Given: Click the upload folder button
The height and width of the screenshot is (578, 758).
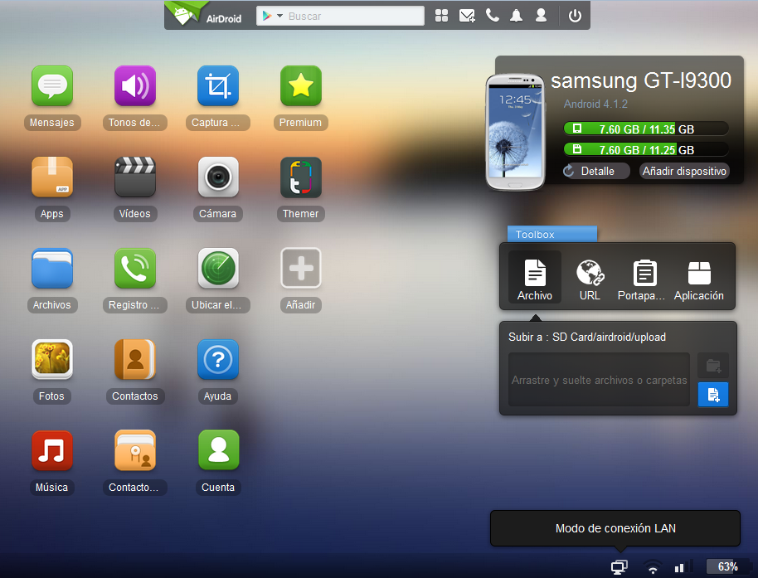Looking at the screenshot, I should 713,366.
